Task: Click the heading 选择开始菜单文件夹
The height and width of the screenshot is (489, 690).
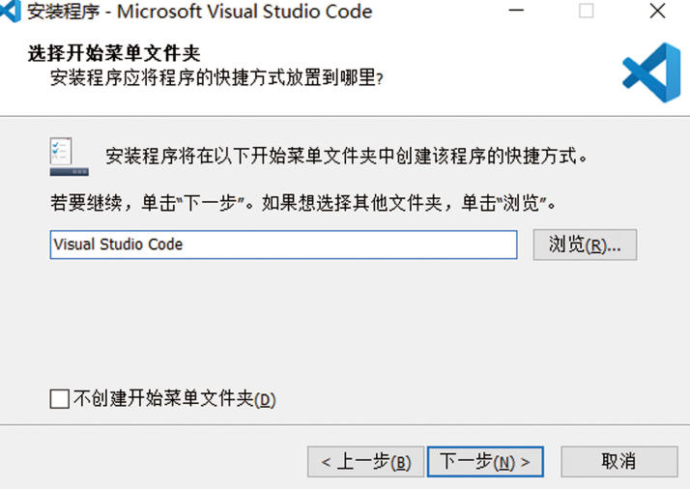Action: point(114,54)
